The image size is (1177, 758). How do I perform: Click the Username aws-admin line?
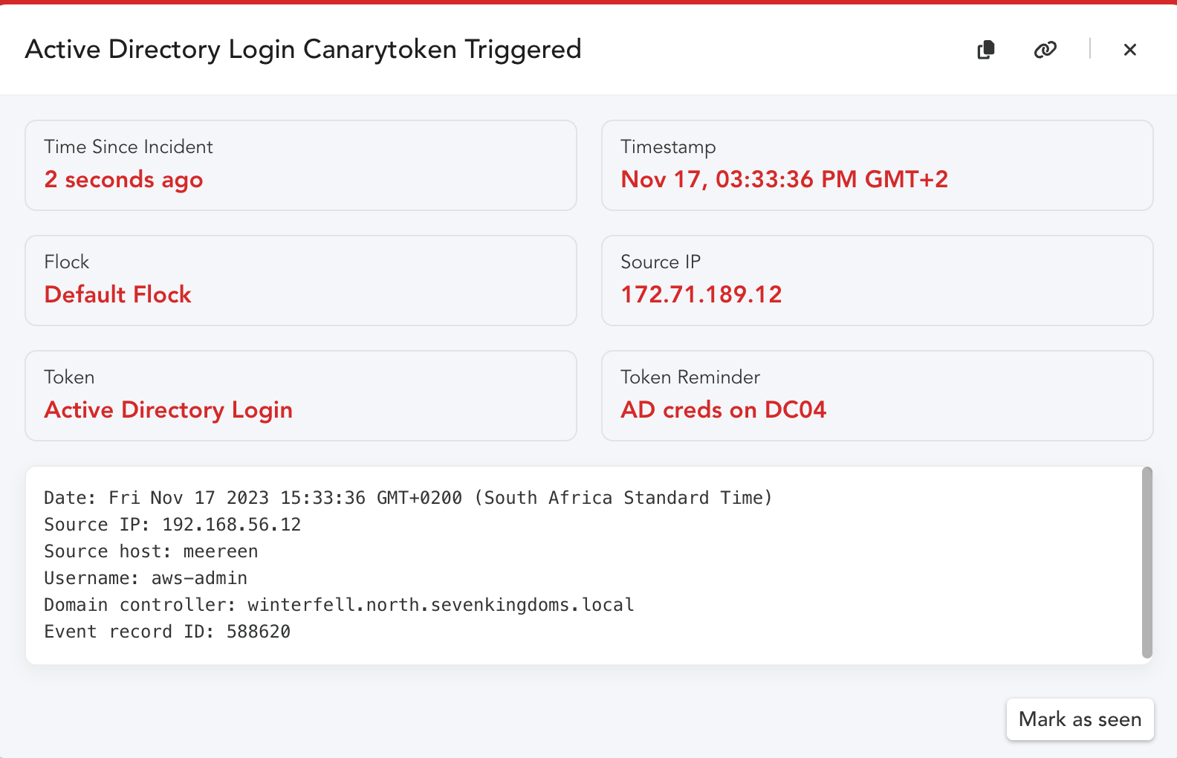coord(146,578)
